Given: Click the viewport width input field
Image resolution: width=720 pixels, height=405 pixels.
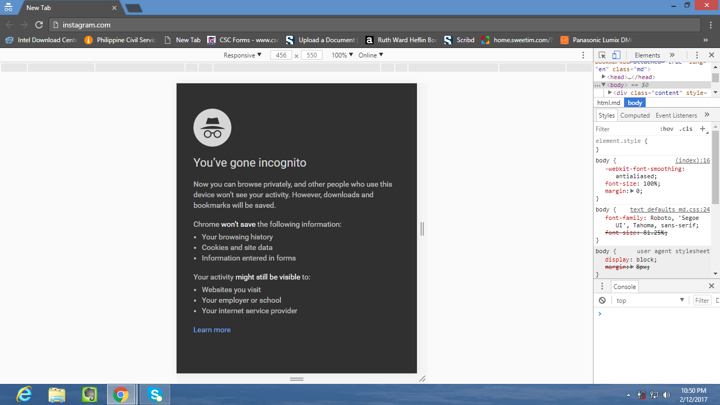Looking at the screenshot, I should (x=281, y=55).
